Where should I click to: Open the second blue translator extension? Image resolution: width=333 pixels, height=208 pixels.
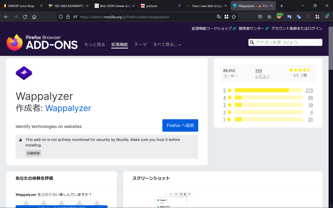coord(299,17)
